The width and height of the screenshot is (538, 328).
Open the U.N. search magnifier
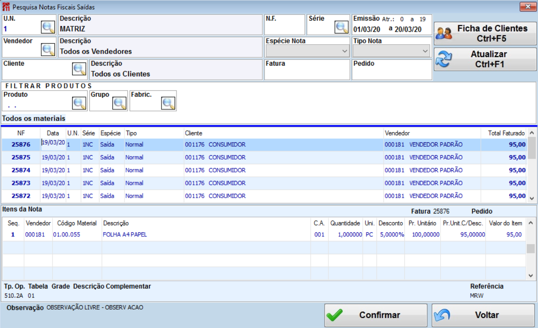click(x=48, y=27)
